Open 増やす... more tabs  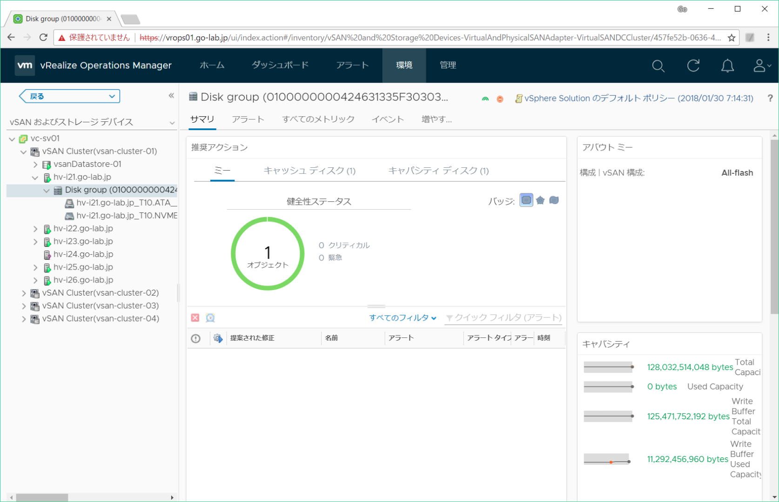(x=437, y=119)
